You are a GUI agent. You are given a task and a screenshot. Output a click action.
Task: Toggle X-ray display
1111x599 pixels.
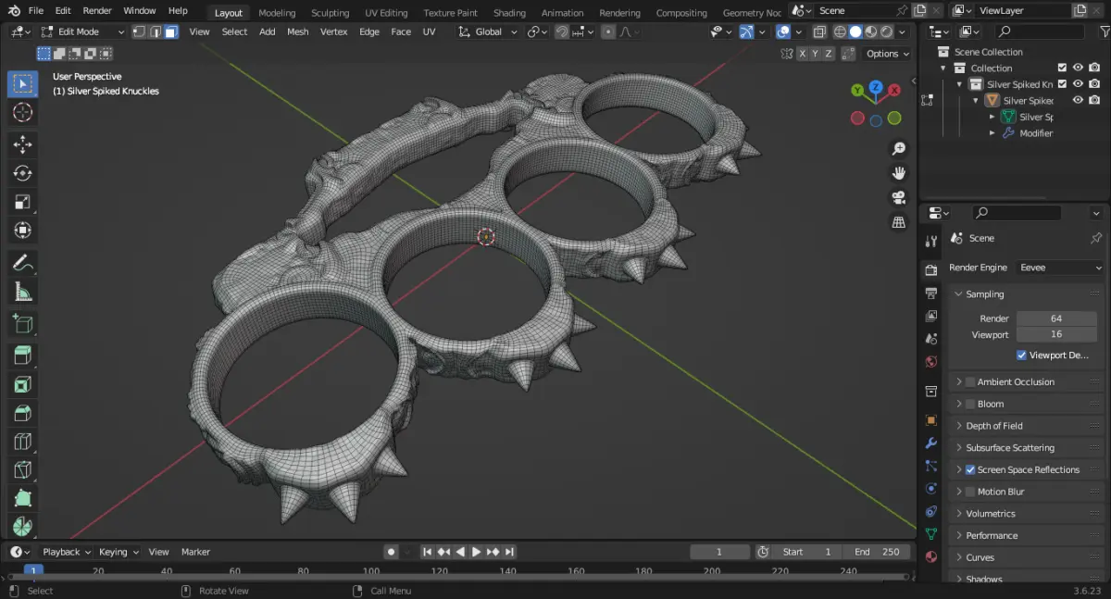(819, 31)
